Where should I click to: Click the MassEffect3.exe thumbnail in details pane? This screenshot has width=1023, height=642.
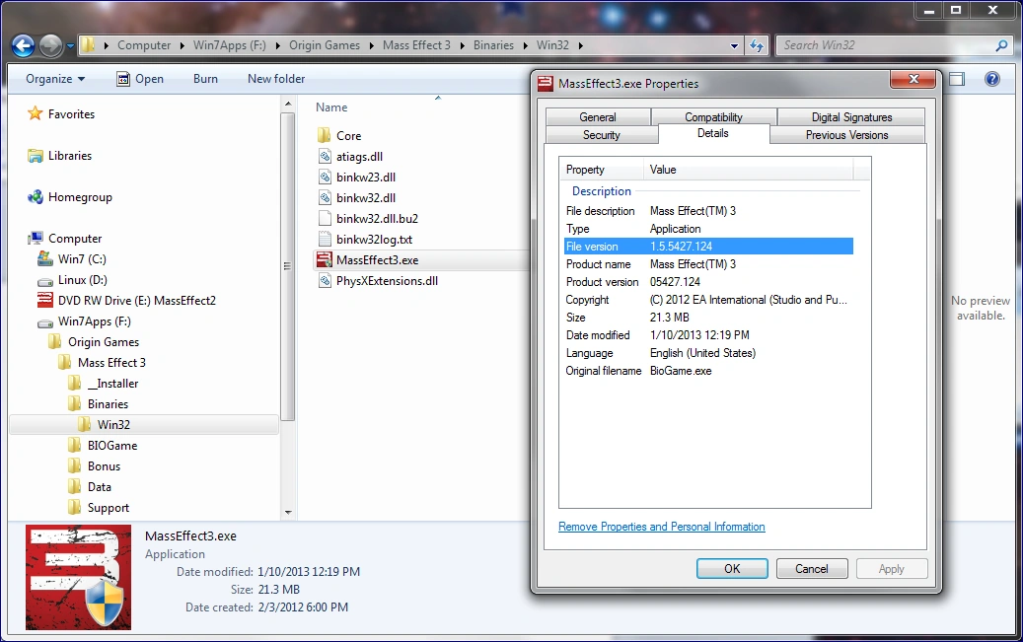coord(78,578)
